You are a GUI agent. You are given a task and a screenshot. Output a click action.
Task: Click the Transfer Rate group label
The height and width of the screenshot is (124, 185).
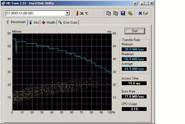point(131,40)
